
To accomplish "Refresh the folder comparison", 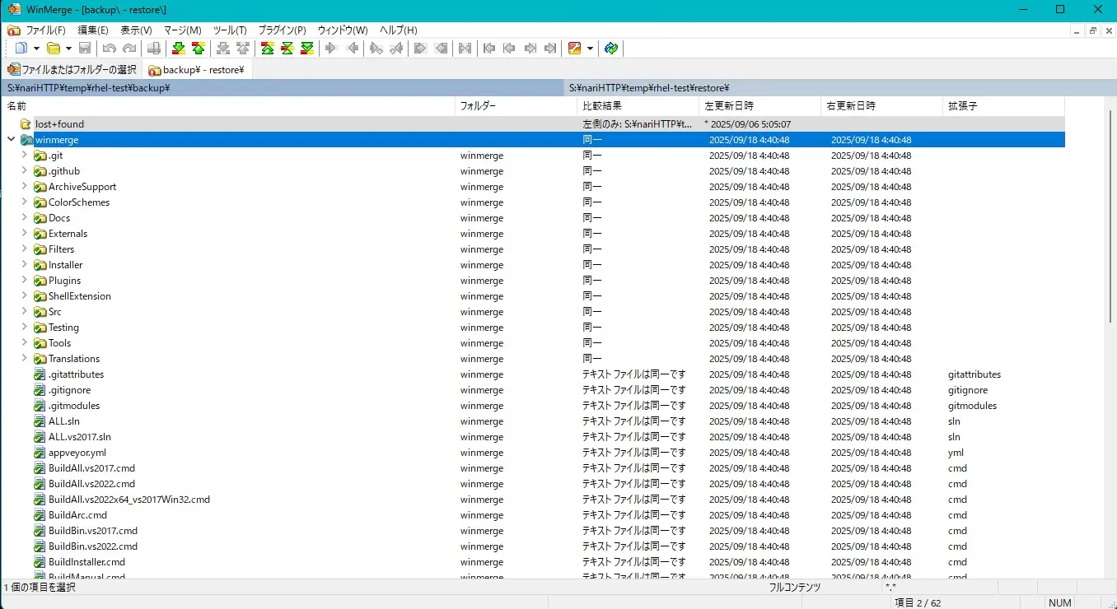I will click(x=611, y=48).
